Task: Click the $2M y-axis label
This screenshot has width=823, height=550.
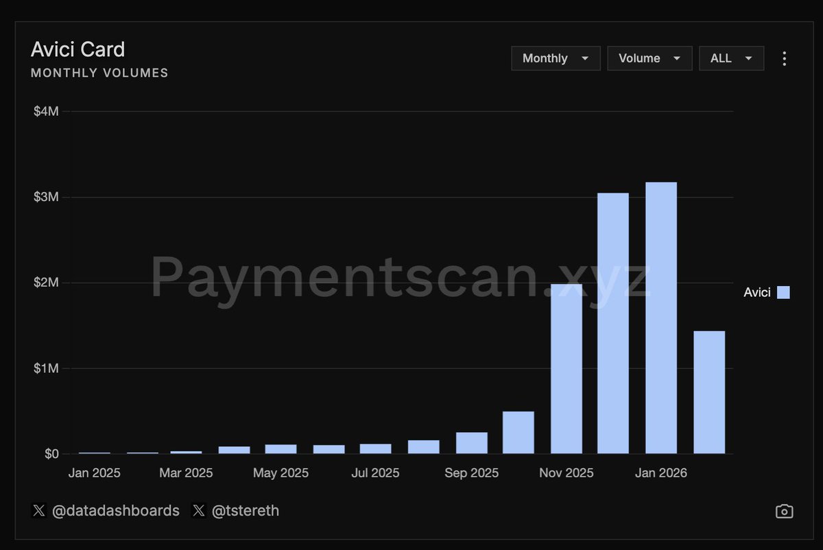Action: tap(46, 283)
